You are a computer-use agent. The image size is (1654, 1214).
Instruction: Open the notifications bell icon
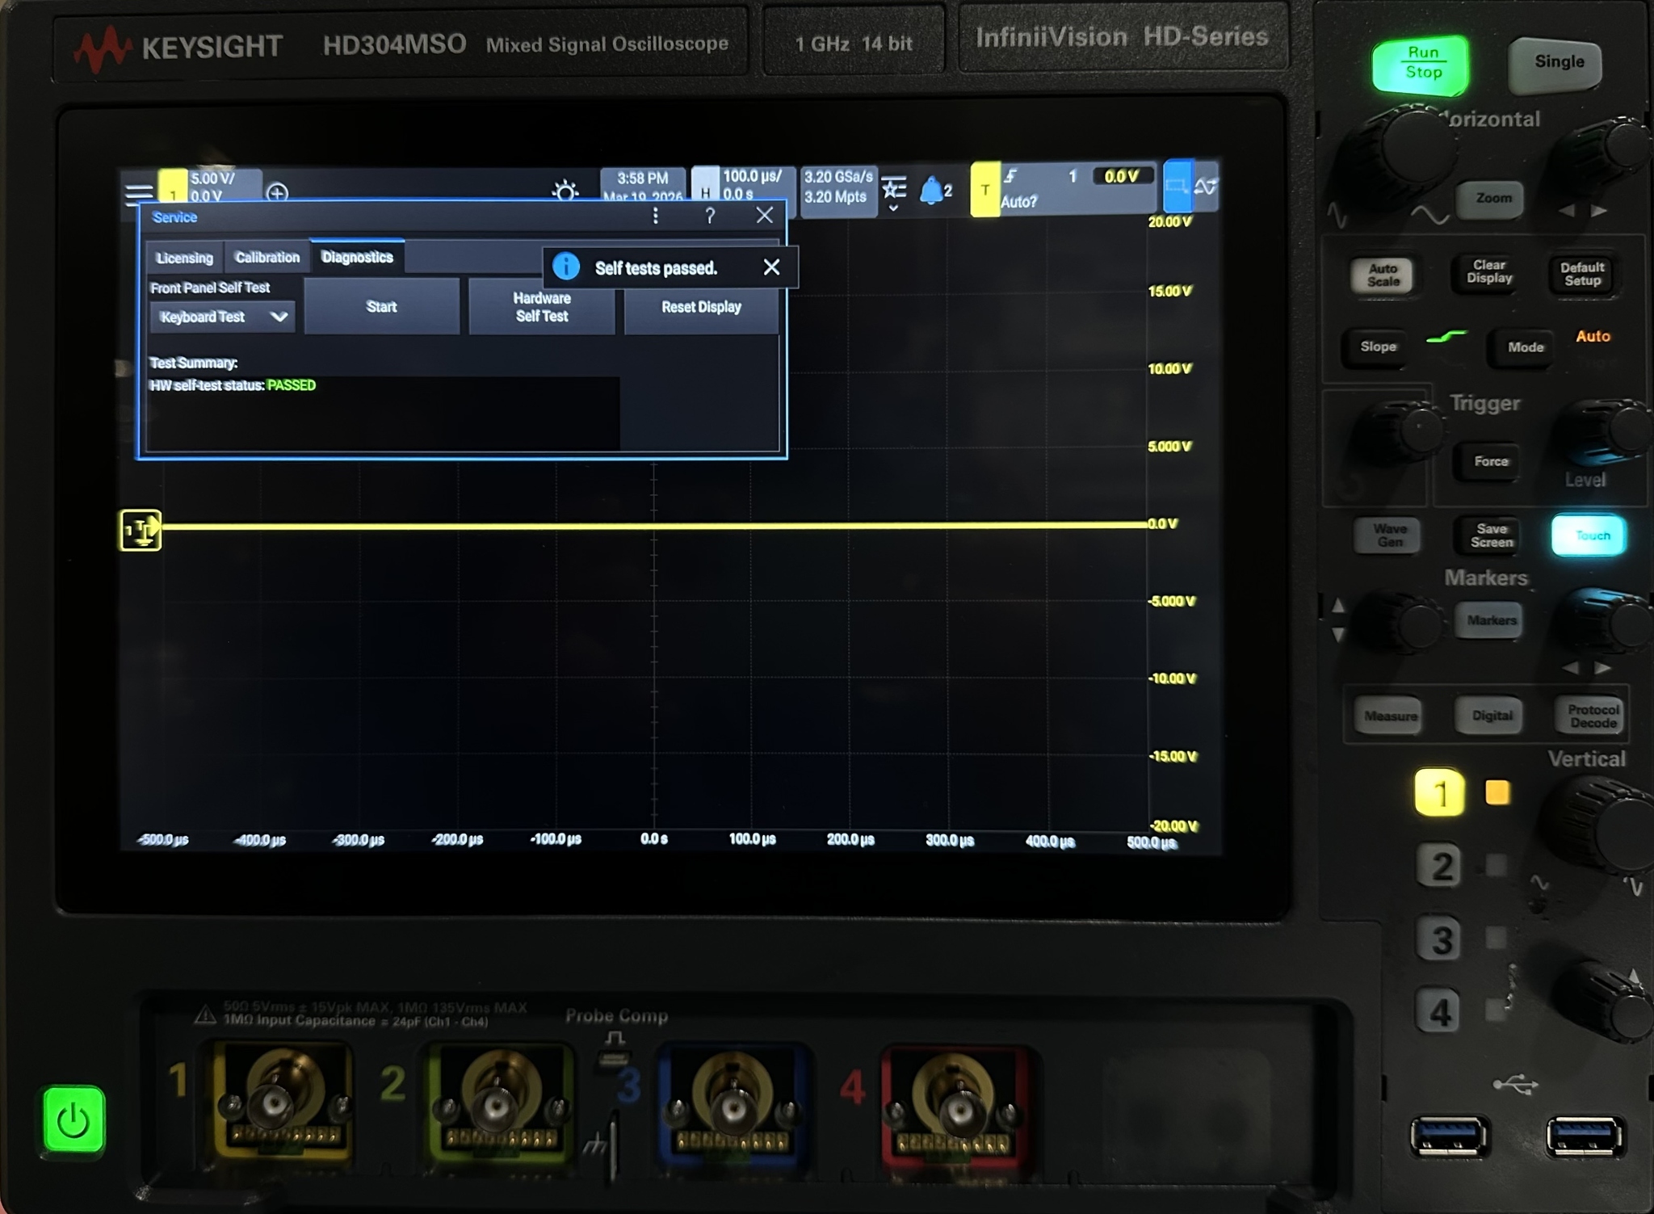point(931,190)
